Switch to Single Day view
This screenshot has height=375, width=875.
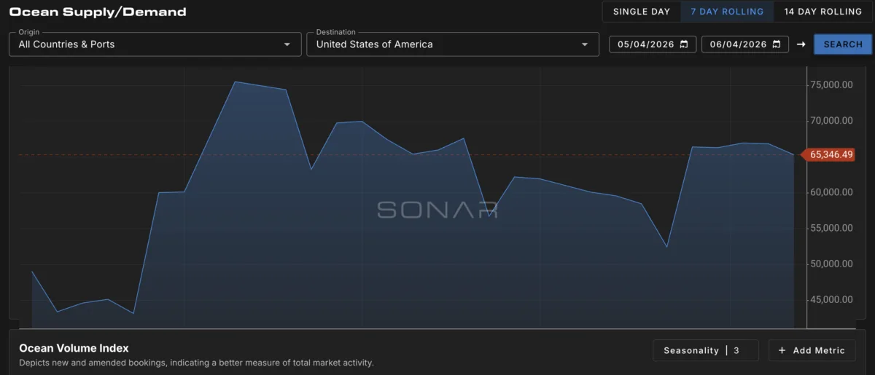(641, 12)
